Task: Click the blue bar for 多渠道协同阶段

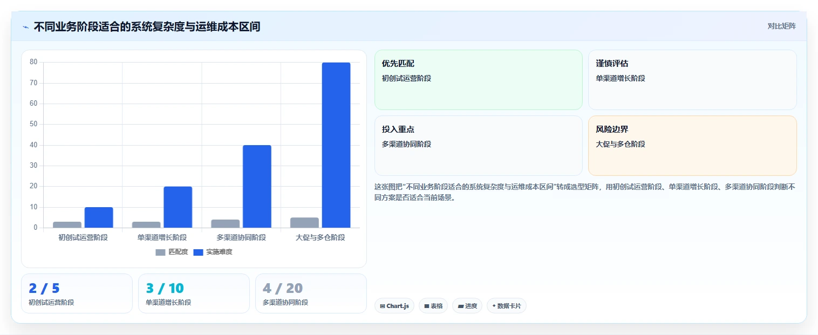Action: click(x=257, y=187)
